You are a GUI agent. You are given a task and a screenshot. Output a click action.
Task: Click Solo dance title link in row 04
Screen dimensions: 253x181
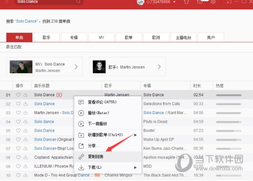pos(44,122)
